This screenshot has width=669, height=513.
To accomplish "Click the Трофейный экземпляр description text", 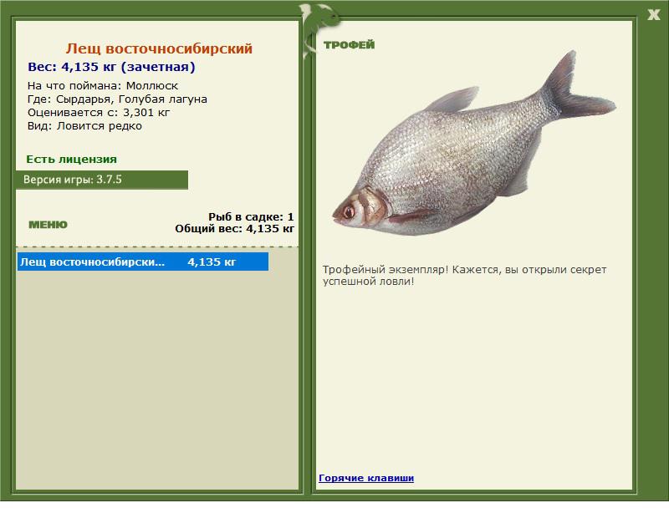I will click(464, 276).
